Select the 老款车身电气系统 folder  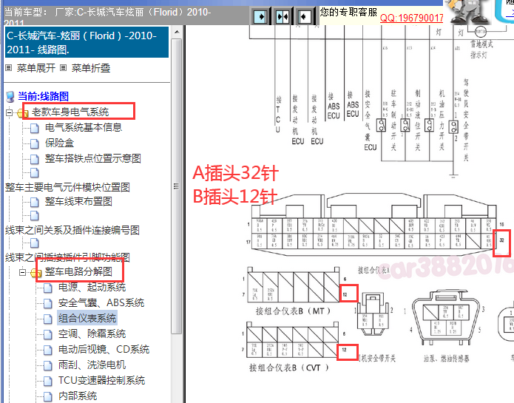coord(70,112)
